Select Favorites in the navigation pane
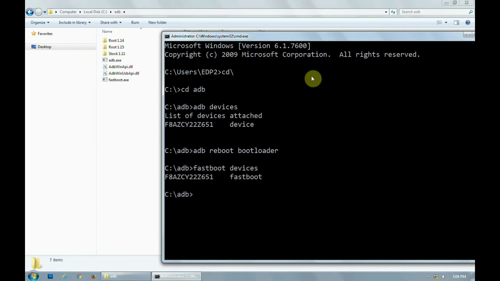Image resolution: width=500 pixels, height=281 pixels. (45, 34)
